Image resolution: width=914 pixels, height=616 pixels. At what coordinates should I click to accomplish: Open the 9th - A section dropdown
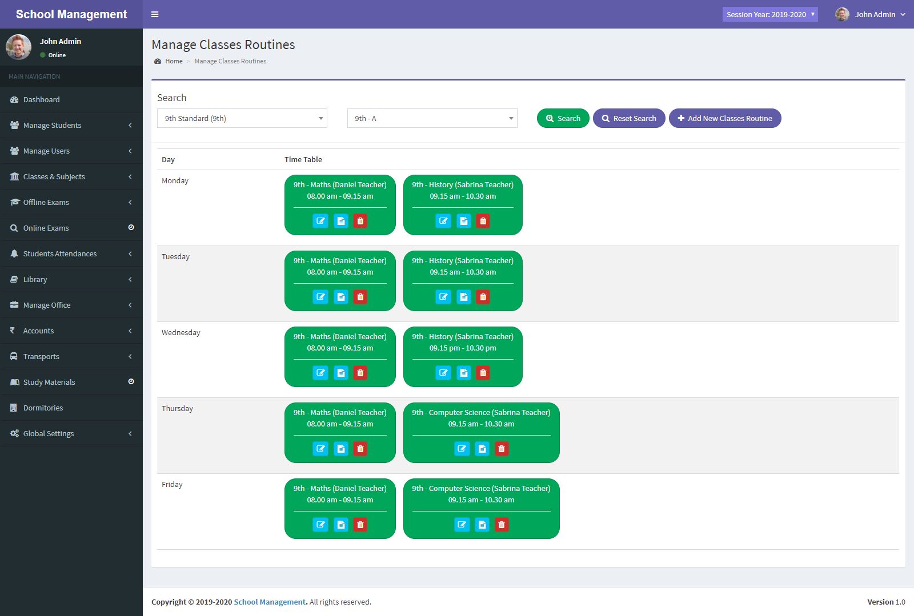432,118
